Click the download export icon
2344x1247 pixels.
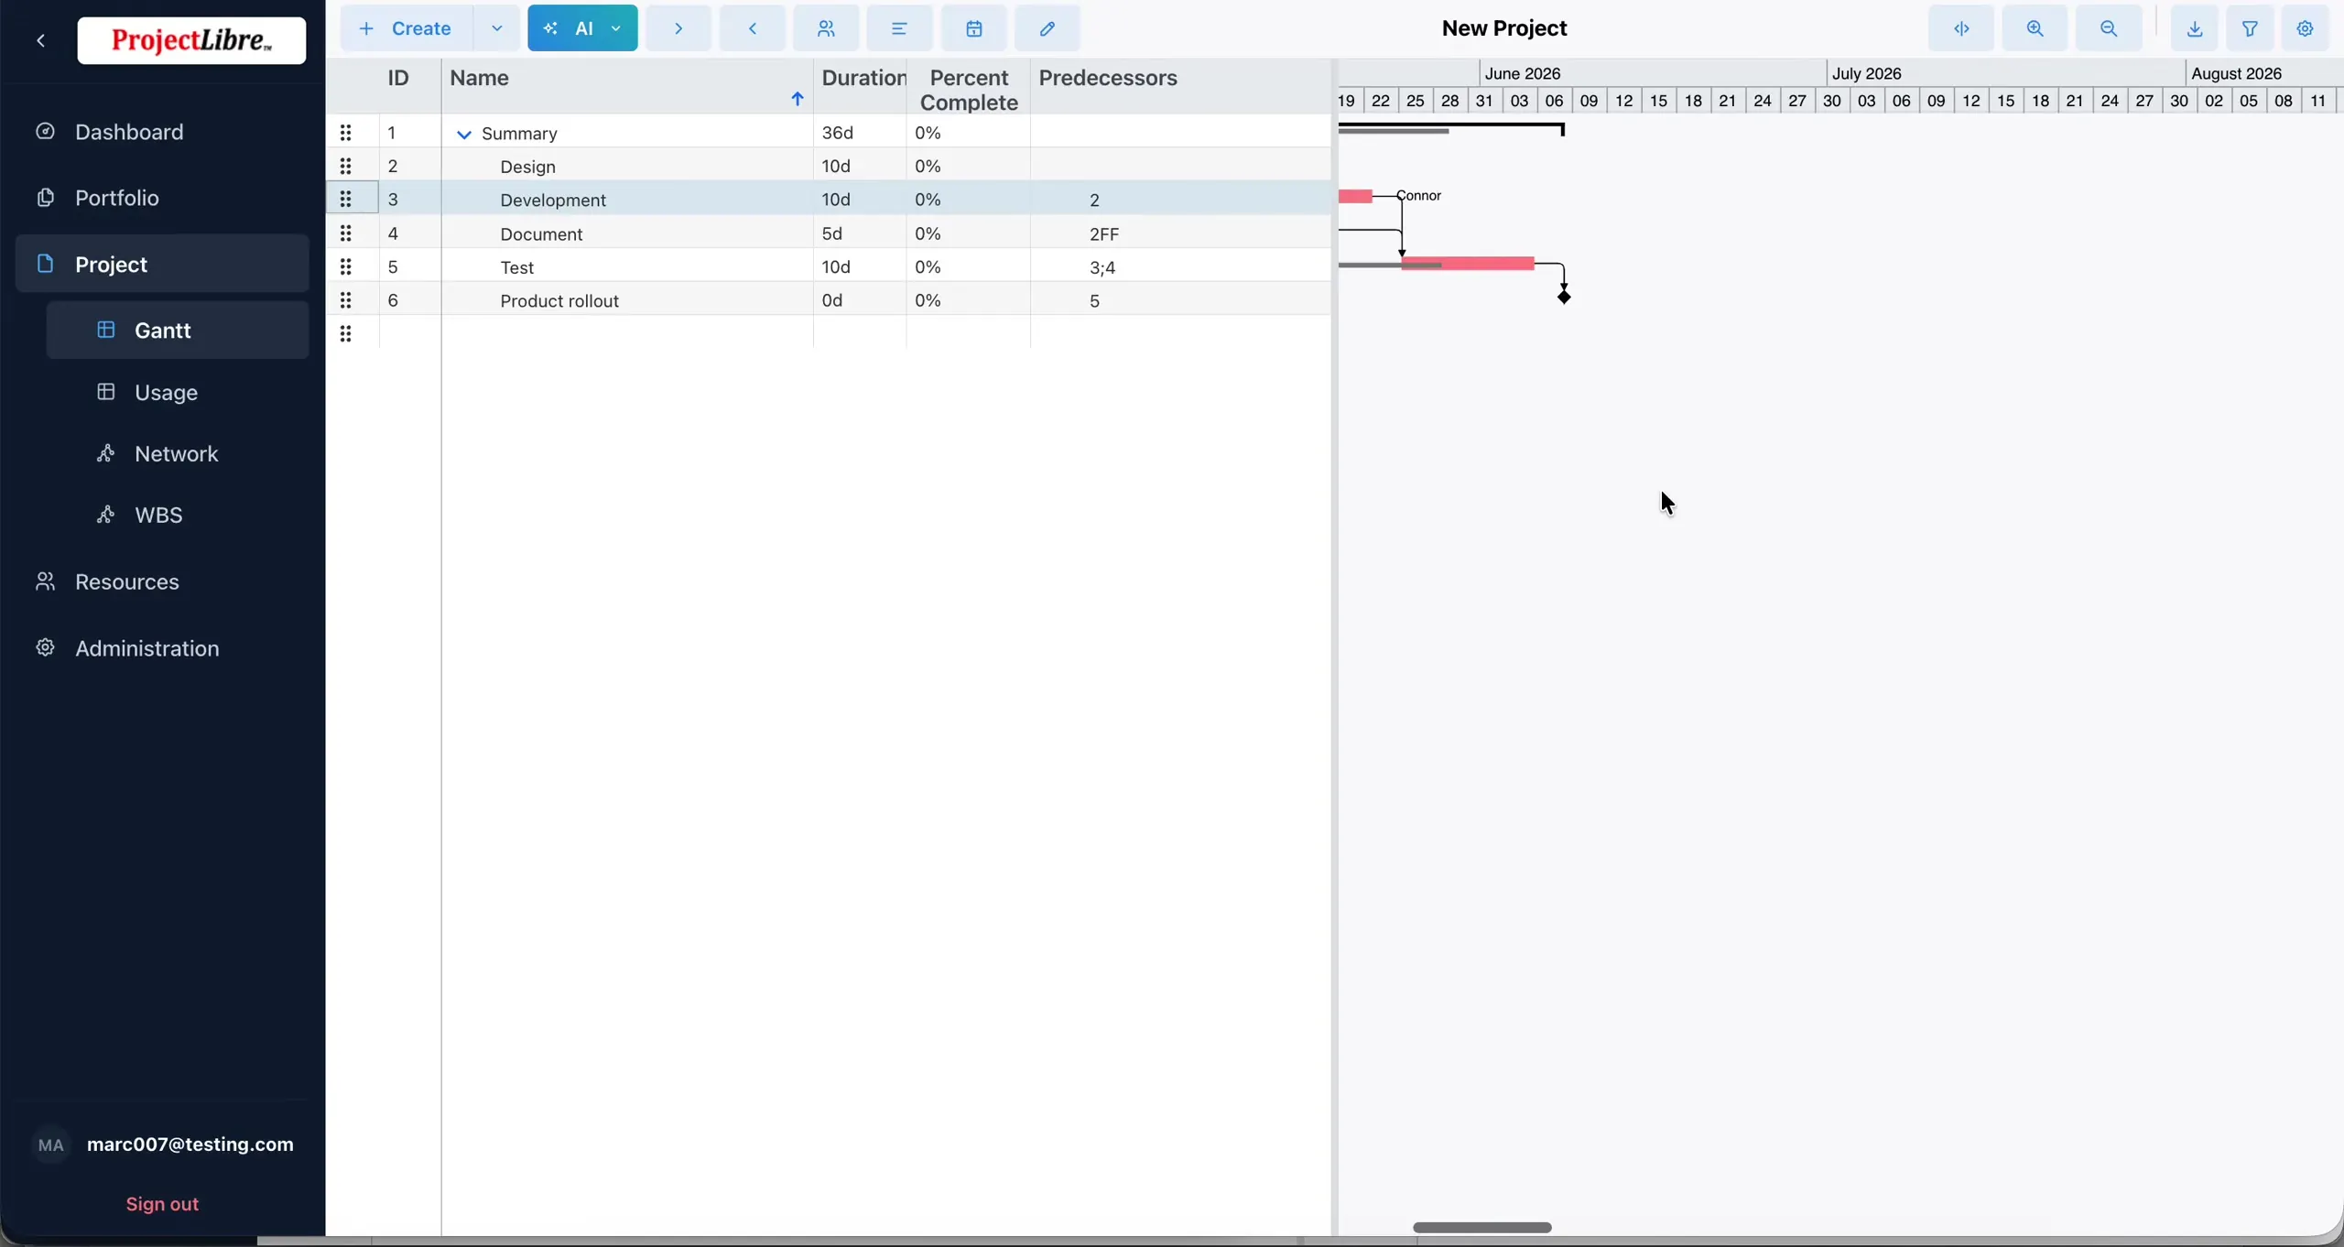click(2195, 28)
